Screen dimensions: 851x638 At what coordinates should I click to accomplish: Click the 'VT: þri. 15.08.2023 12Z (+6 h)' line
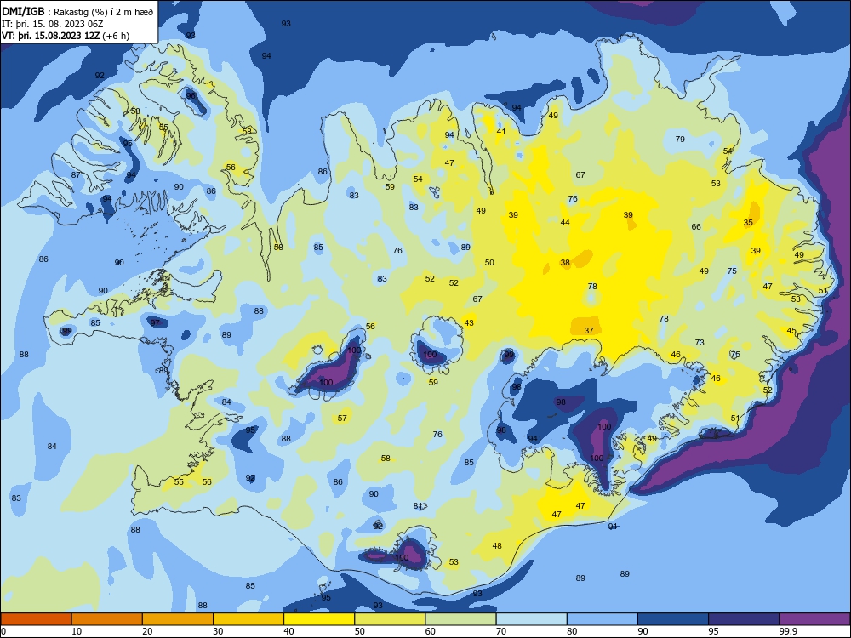pos(66,36)
